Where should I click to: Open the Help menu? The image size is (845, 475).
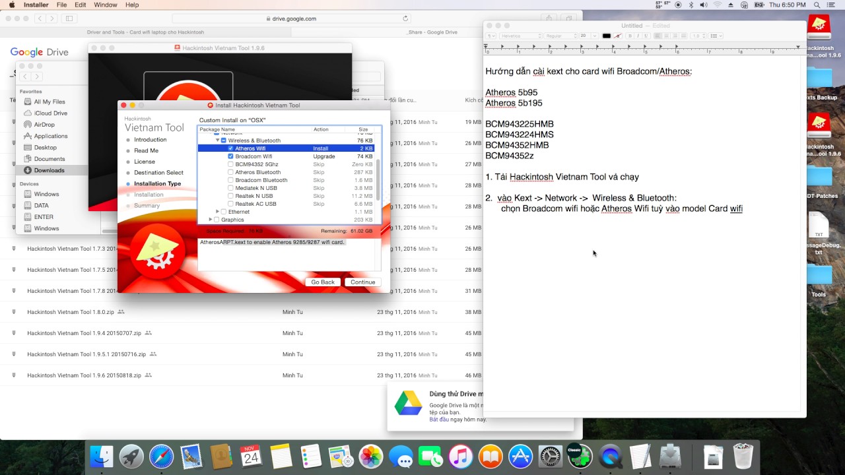(x=132, y=5)
